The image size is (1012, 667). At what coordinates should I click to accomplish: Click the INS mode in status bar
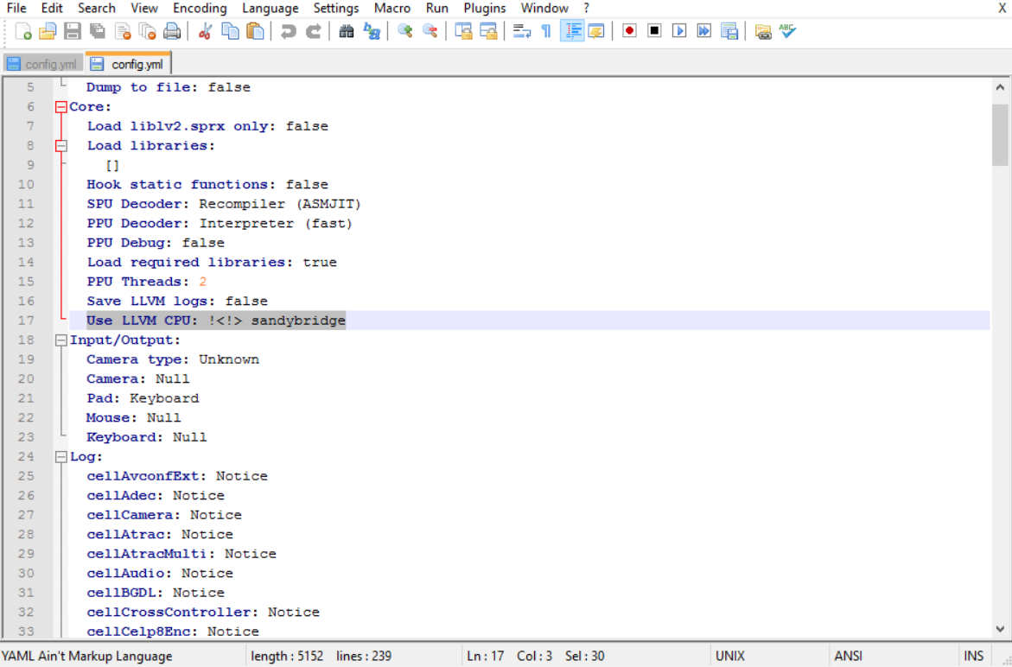pos(973,657)
